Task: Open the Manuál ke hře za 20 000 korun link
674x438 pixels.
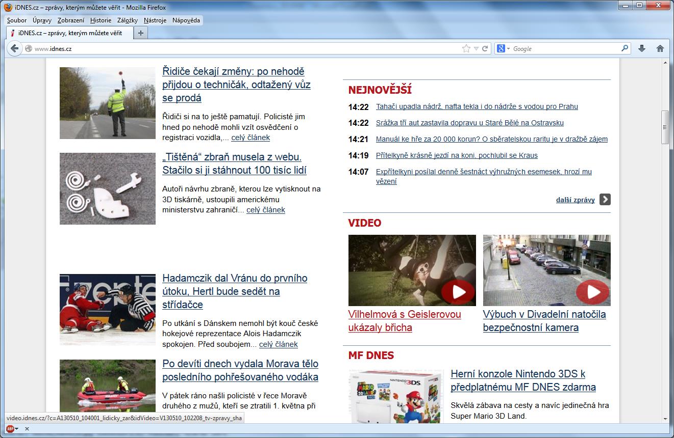Action: click(x=492, y=139)
